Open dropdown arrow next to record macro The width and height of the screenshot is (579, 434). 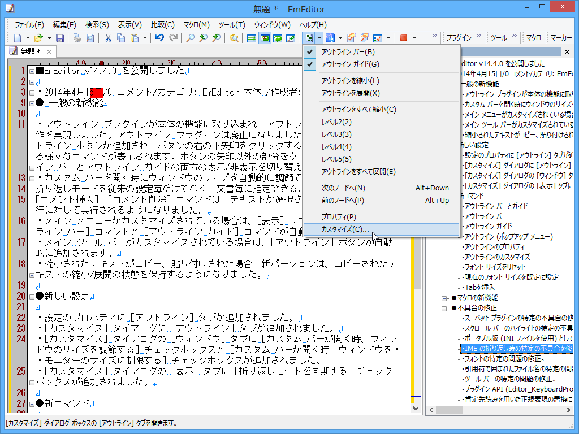[x=414, y=38]
